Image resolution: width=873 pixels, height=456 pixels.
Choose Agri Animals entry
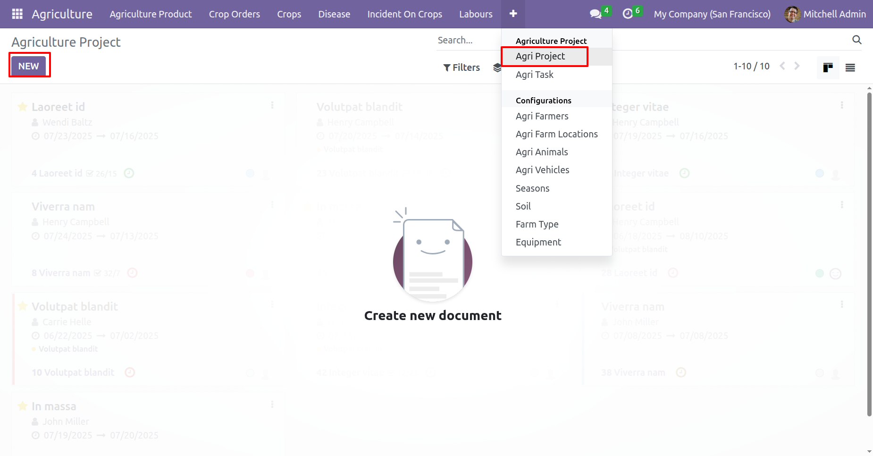pos(557,152)
